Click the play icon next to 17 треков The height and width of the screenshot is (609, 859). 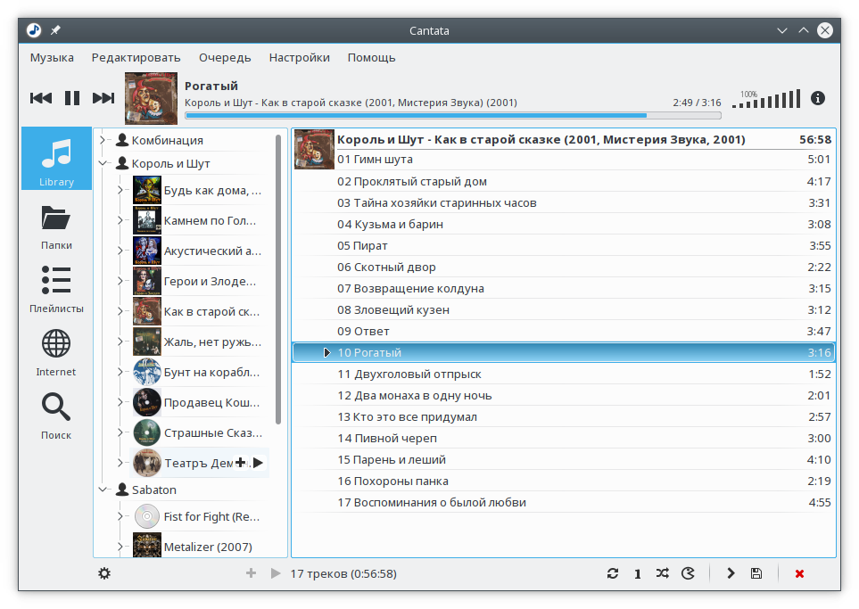[276, 573]
